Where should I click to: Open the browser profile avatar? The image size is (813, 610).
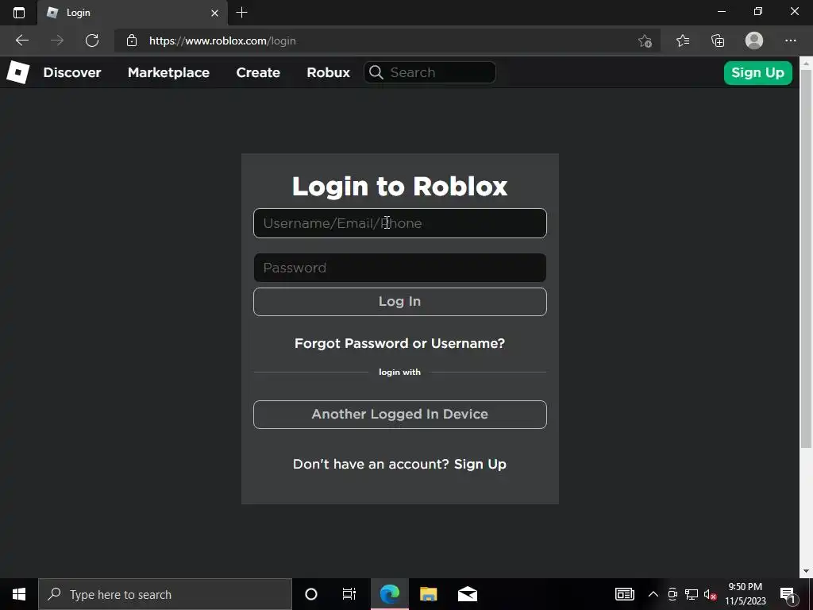[x=754, y=41]
